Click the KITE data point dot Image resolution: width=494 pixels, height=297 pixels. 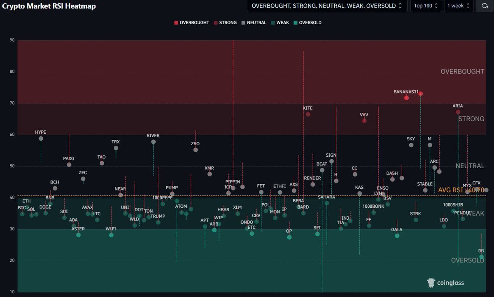[x=308, y=114]
